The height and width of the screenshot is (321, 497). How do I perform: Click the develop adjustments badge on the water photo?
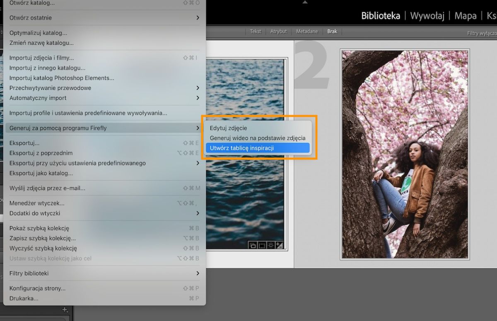(271, 245)
